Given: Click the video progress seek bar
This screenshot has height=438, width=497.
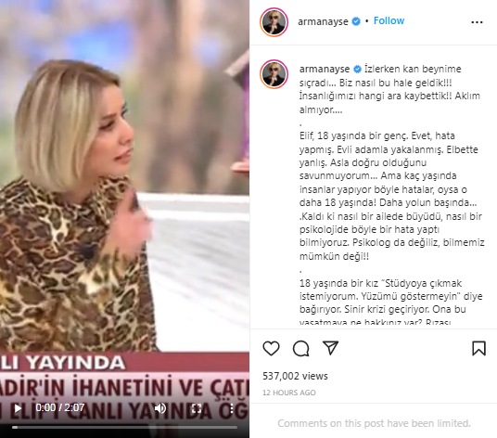Looking at the screenshot, I should (x=124, y=427).
